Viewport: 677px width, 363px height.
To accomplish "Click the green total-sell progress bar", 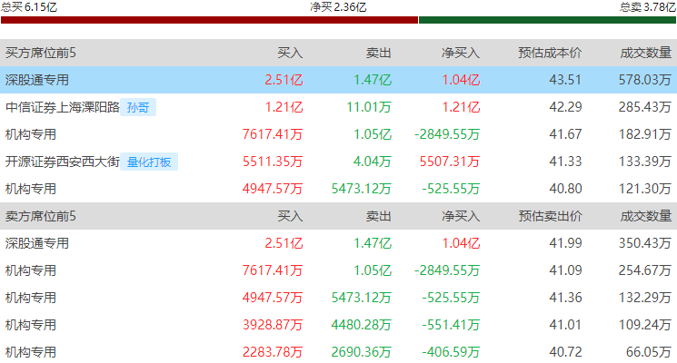I will pos(547,20).
